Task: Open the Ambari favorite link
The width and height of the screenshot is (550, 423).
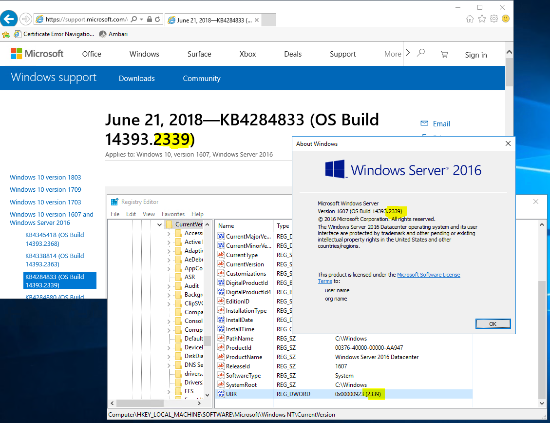Action: click(x=114, y=34)
